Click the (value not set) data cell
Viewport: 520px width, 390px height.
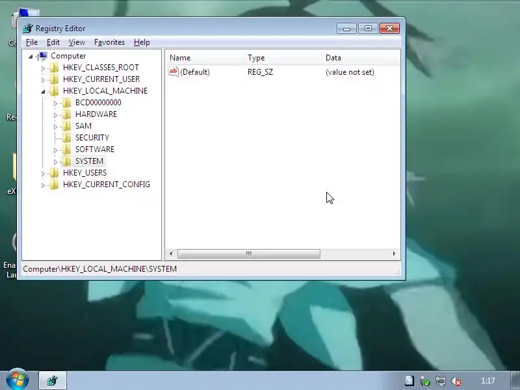pos(350,72)
